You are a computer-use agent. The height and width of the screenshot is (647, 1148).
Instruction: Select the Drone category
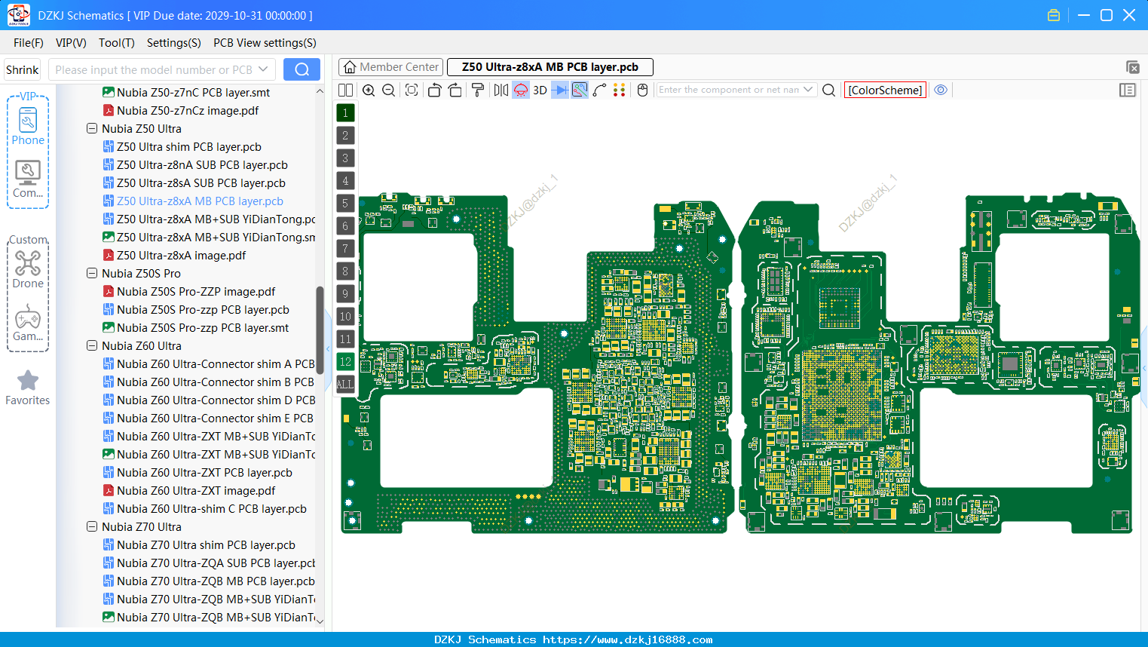[28, 270]
